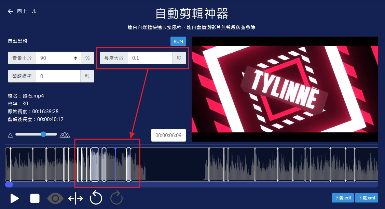Image resolution: width=385 pixels, height=209 pixels.
Task: Select the highlighted white waveform segment
Action: (x=95, y=165)
